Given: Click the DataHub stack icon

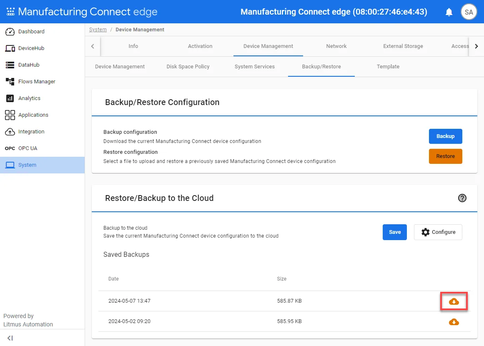Looking at the screenshot, I should pyautogui.click(x=10, y=65).
